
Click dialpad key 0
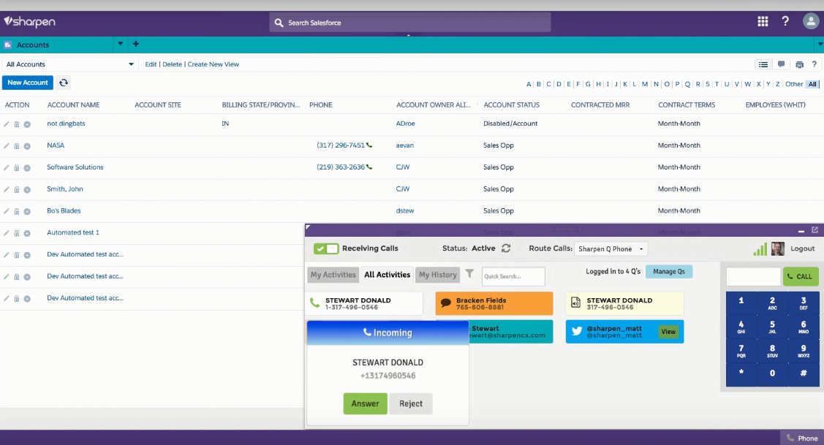pos(772,373)
